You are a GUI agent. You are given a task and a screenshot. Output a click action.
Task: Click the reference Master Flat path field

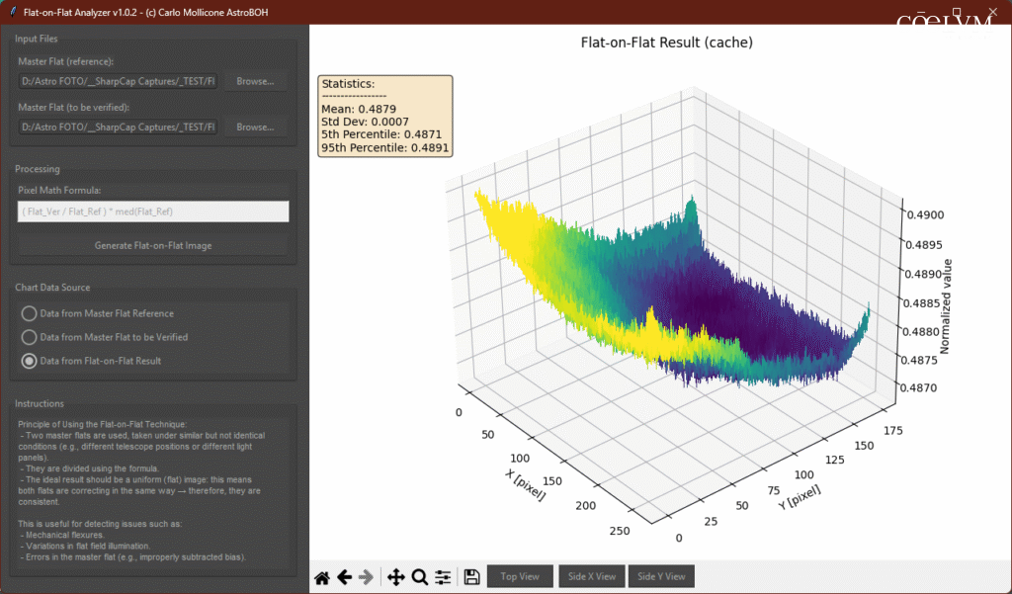119,81
